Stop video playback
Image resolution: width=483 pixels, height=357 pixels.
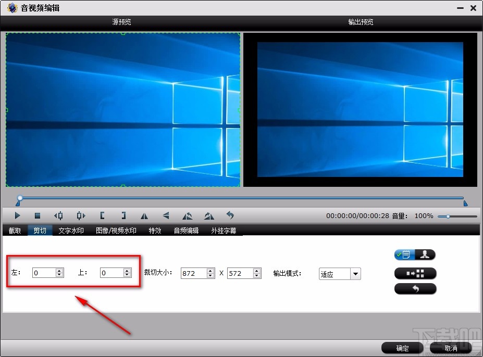(38, 215)
